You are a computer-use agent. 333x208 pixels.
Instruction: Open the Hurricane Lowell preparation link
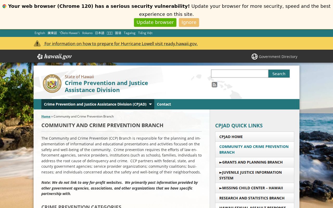(121, 44)
